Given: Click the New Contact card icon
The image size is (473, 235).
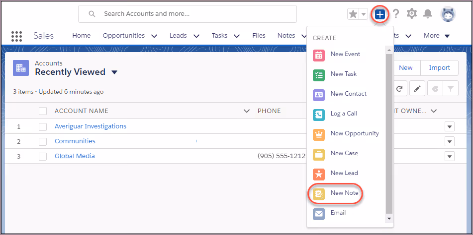Looking at the screenshot, I should click(x=319, y=95).
